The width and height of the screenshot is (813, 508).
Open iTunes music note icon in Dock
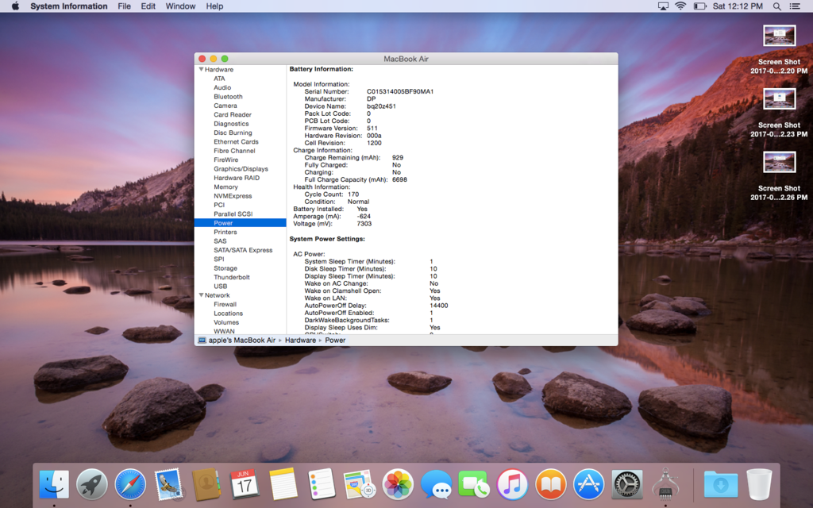[x=512, y=484]
